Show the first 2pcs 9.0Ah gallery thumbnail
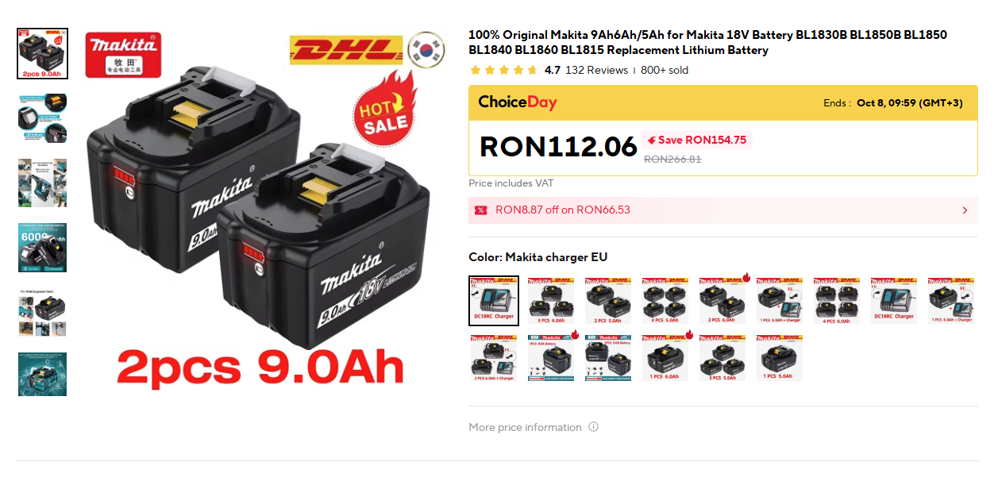 43,54
